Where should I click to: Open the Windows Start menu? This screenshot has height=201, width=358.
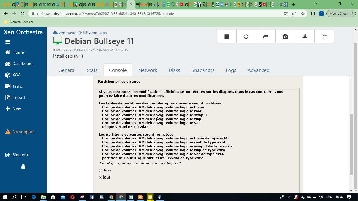pyautogui.click(x=4, y=197)
